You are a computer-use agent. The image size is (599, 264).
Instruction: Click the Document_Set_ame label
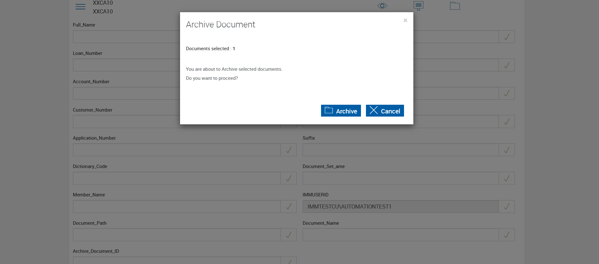pos(324,166)
